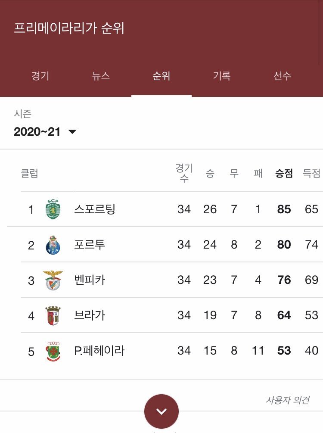Click the Braga club crest
The height and width of the screenshot is (433, 323).
(x=53, y=315)
